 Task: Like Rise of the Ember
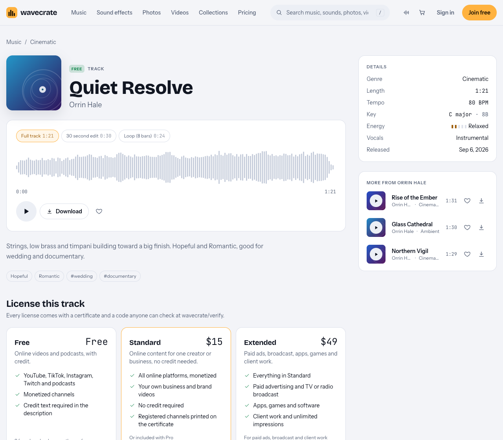(x=467, y=201)
